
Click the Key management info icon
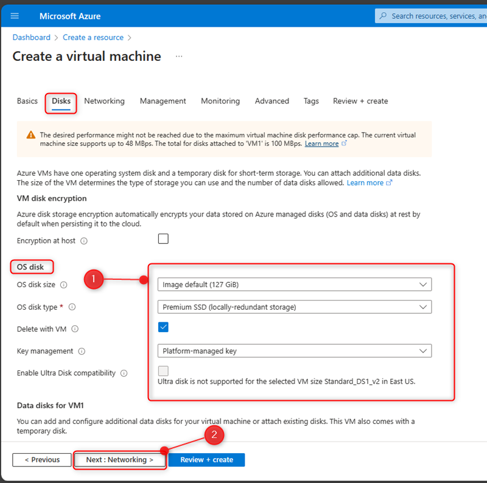click(82, 351)
